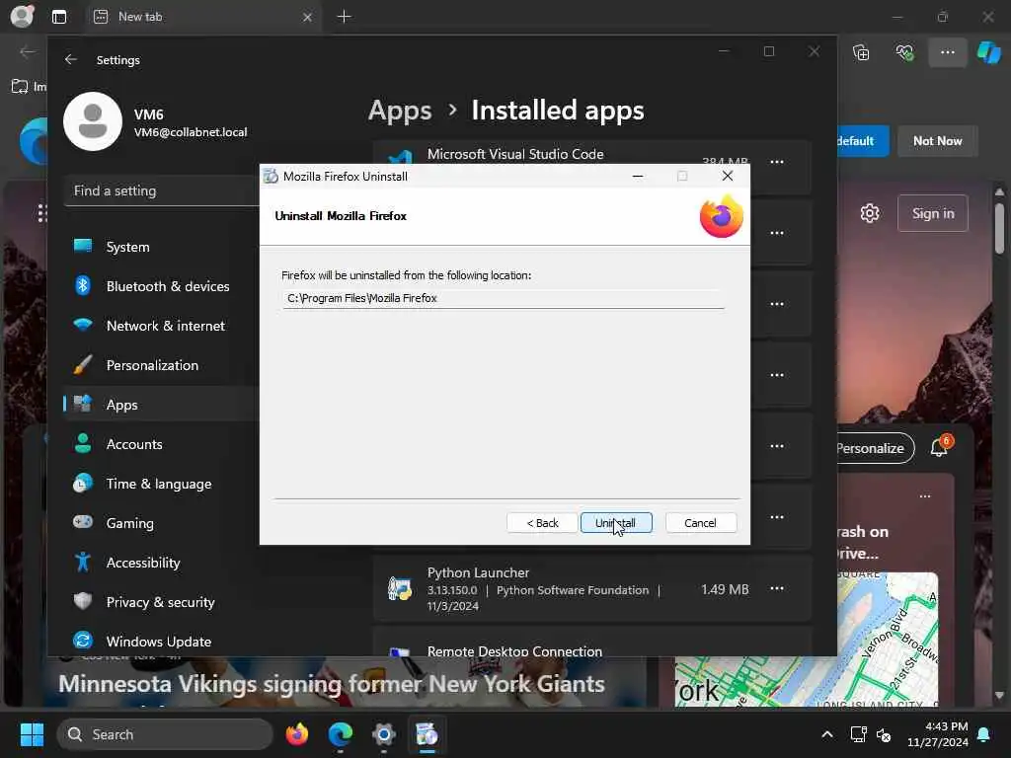Open Bluetooth & devices settings
Image resolution: width=1011 pixels, height=758 pixels.
pos(161,286)
